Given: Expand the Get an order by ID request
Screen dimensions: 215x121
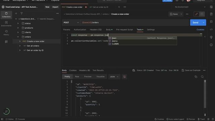Looking at the screenshot, I should click(20, 50).
